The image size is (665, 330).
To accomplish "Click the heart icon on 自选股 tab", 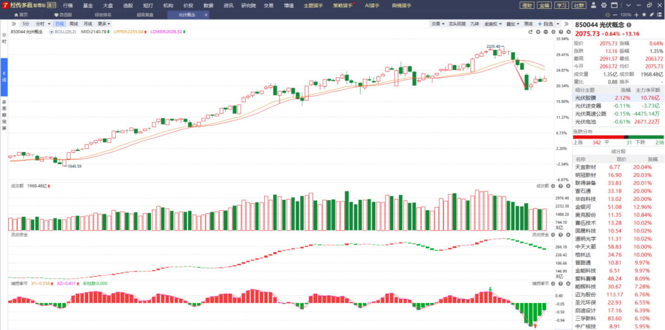I will click(x=57, y=15).
